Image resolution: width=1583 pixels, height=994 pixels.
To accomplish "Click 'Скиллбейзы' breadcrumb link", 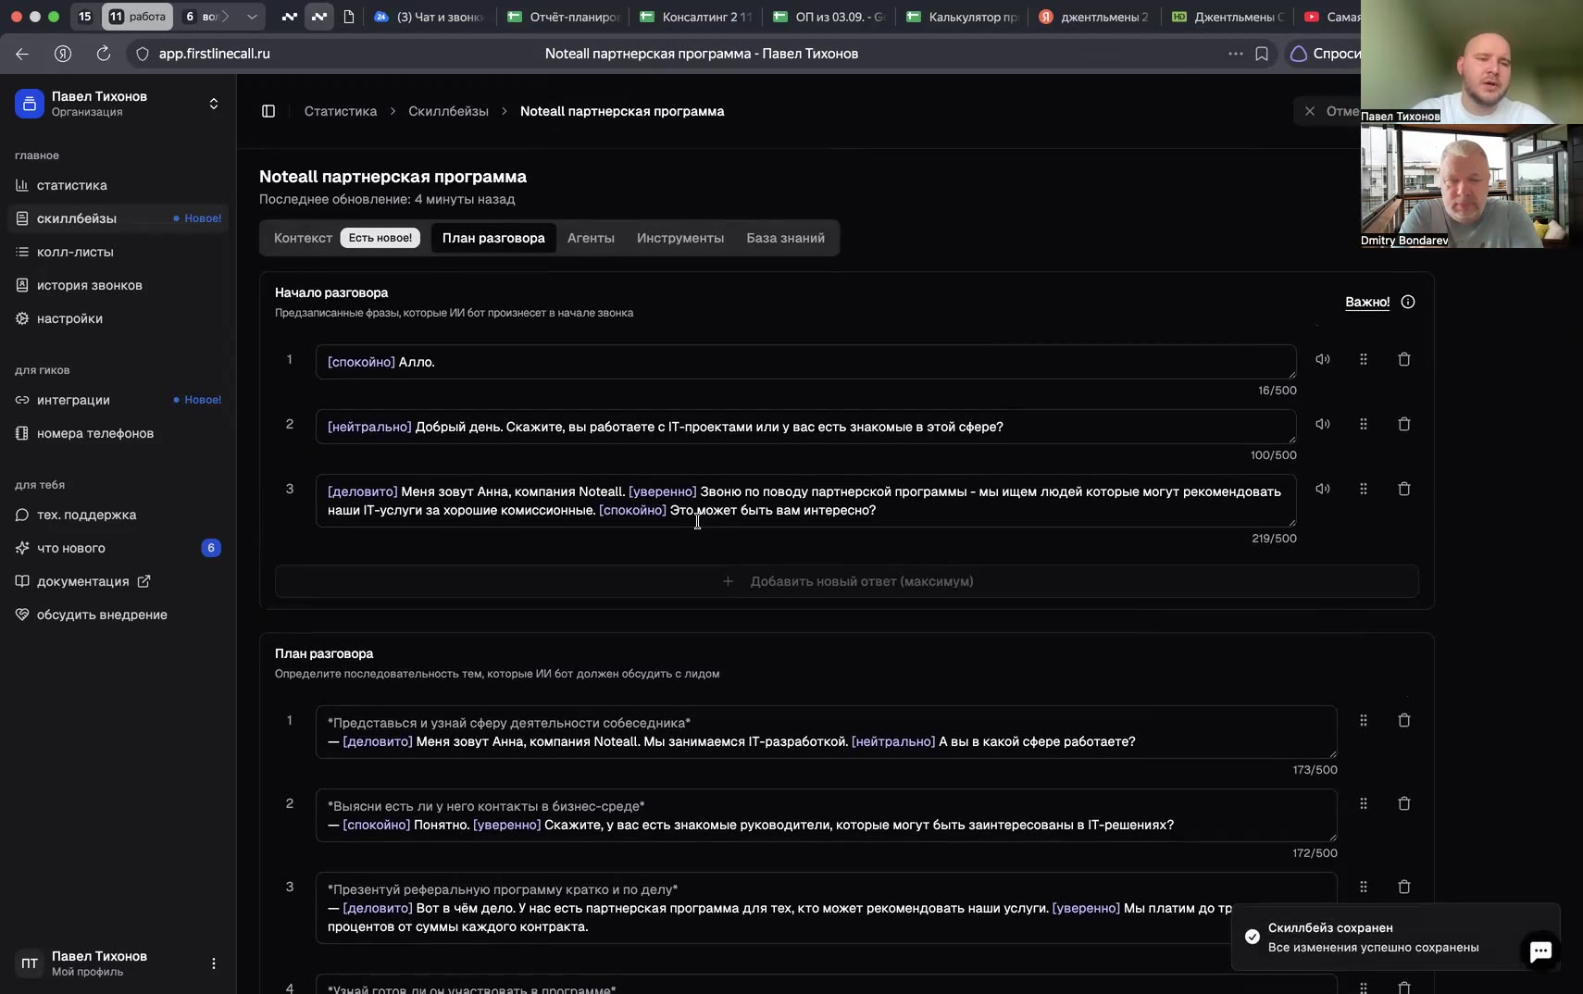I will (449, 111).
